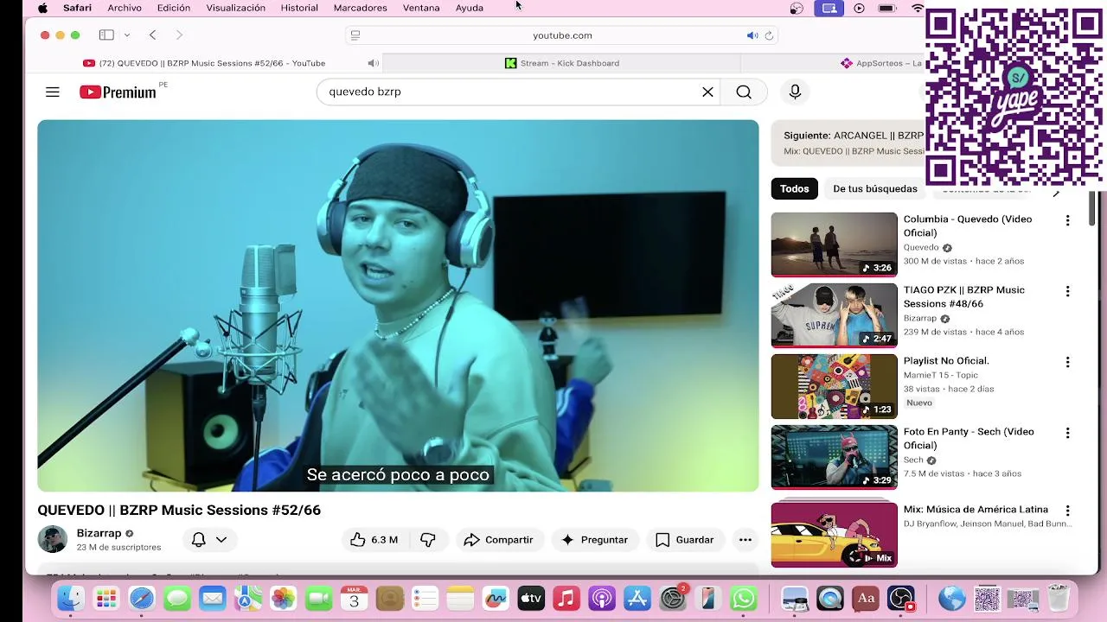Reload the page in Safari

click(769, 35)
